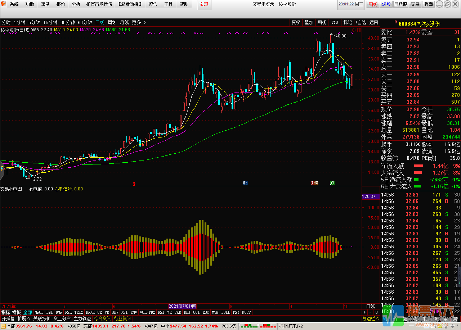Image resolution: width=461 pixels, height=330 pixels.
Task: Switch to 1分钟 chart period
Action: coord(19,22)
